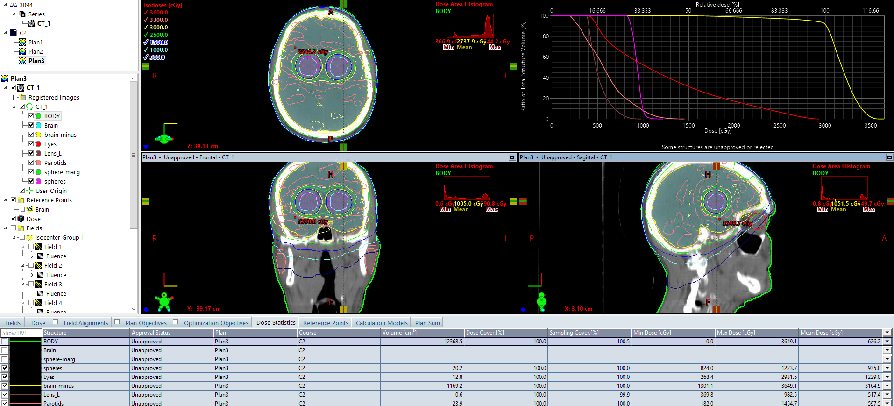The height and width of the screenshot is (406, 894).
Task: Check the Show DVH box for Brain row
Action: coord(5,350)
